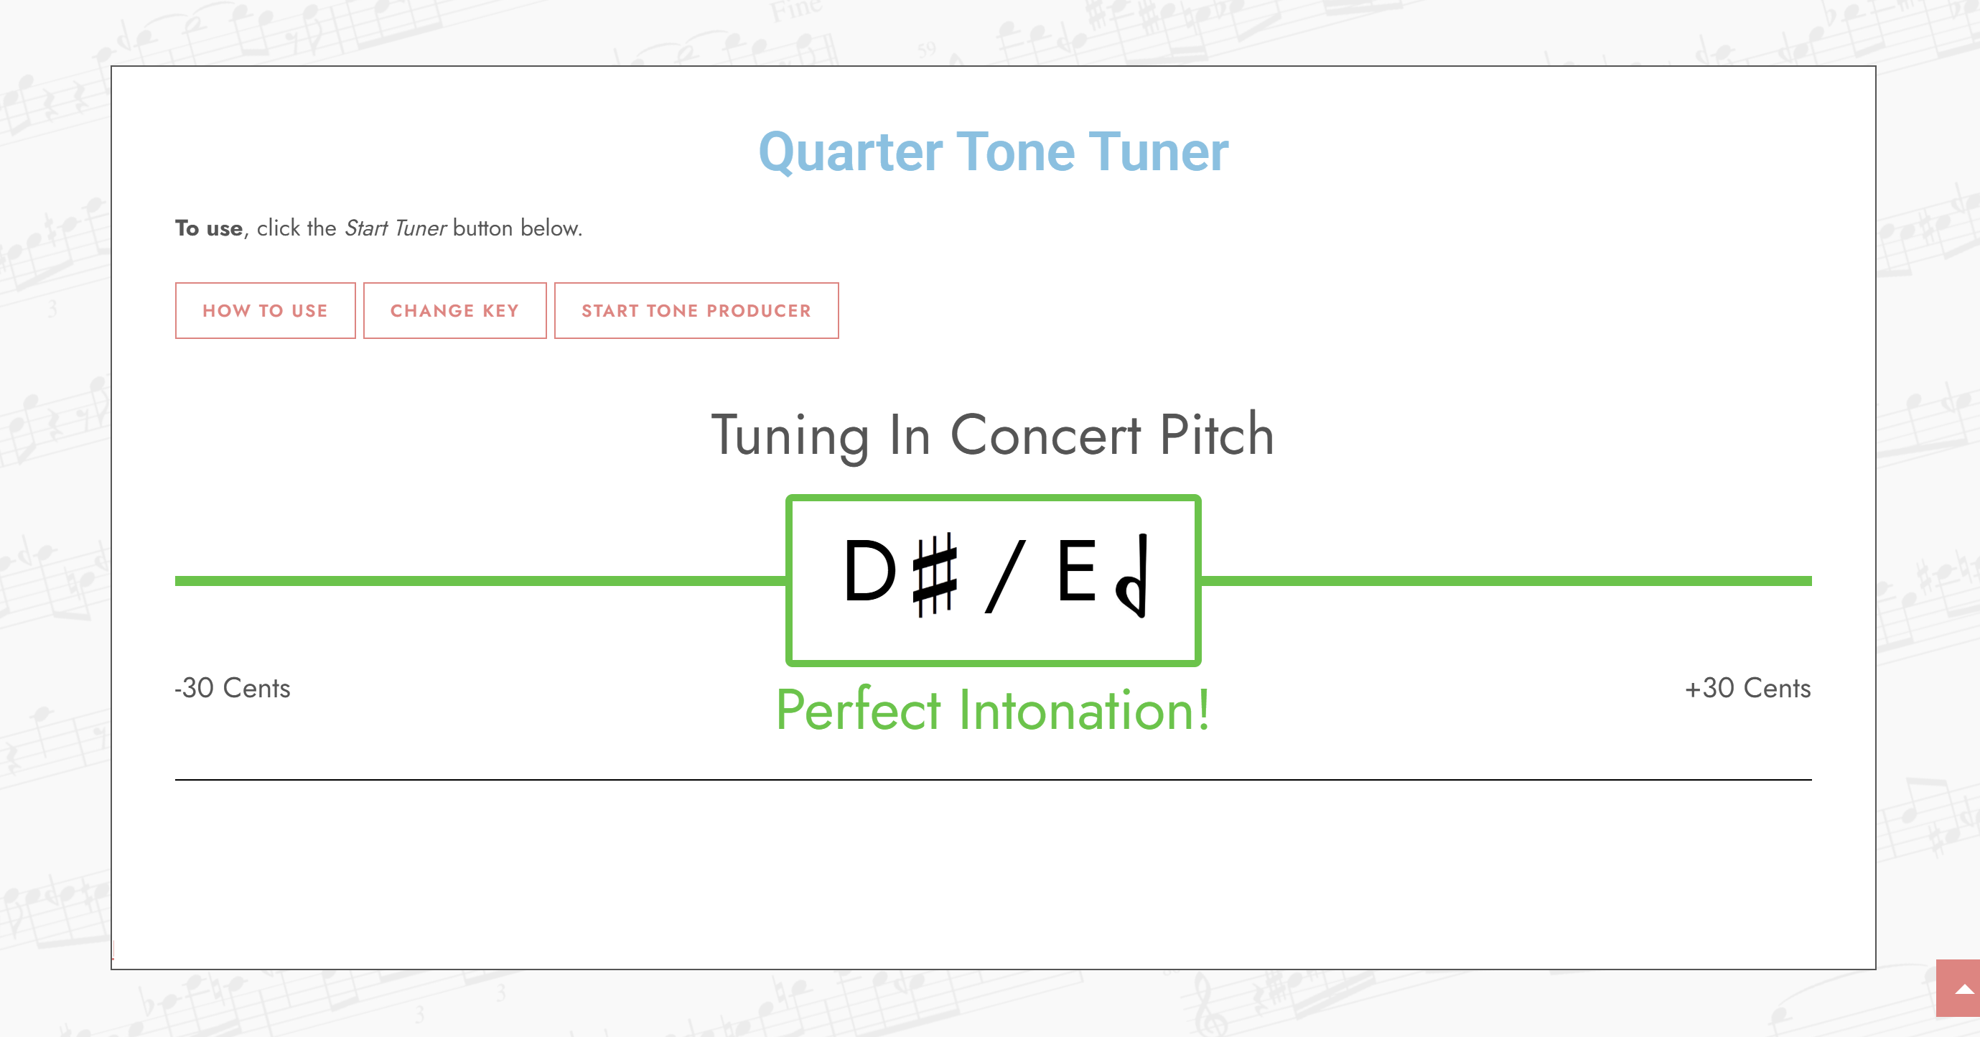Click the -30 Cents label

(x=233, y=688)
